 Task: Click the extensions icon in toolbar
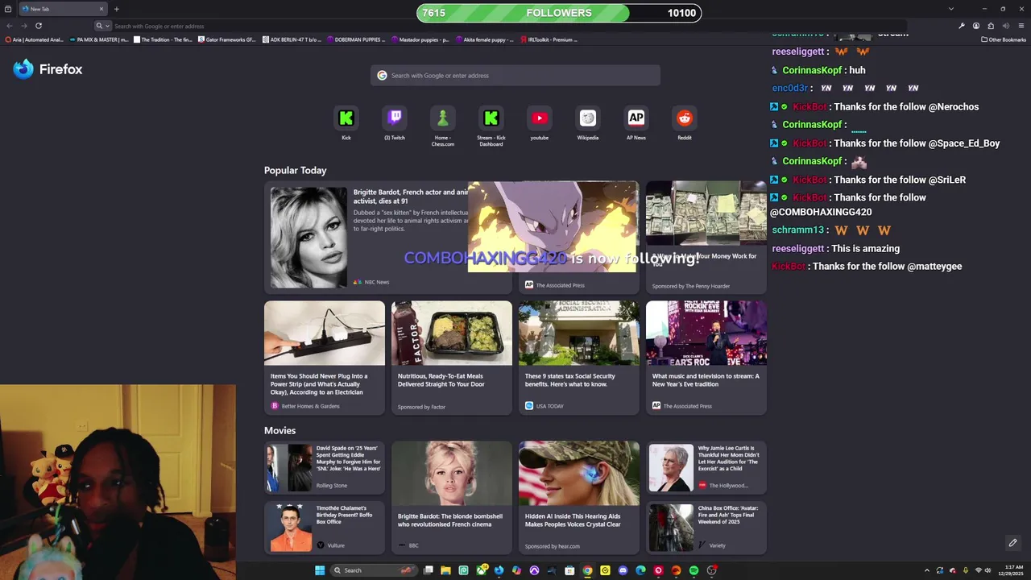(x=991, y=26)
